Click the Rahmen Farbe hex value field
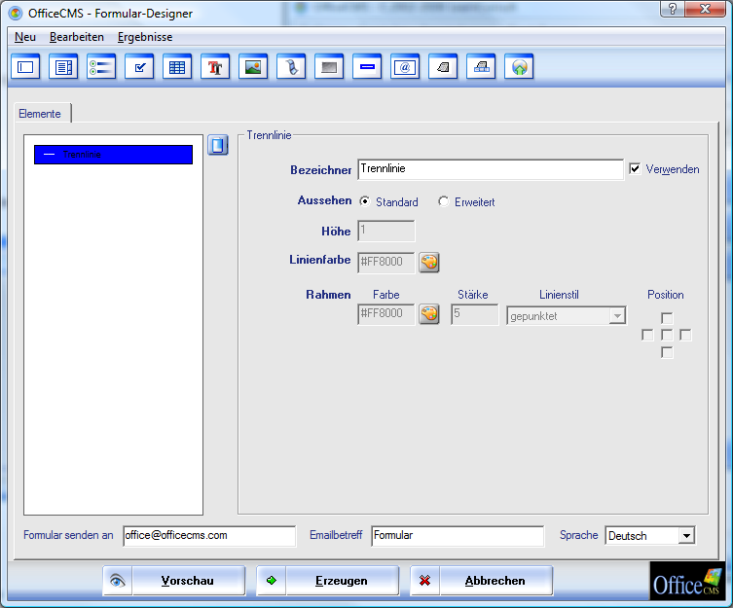The height and width of the screenshot is (608, 733). (386, 313)
